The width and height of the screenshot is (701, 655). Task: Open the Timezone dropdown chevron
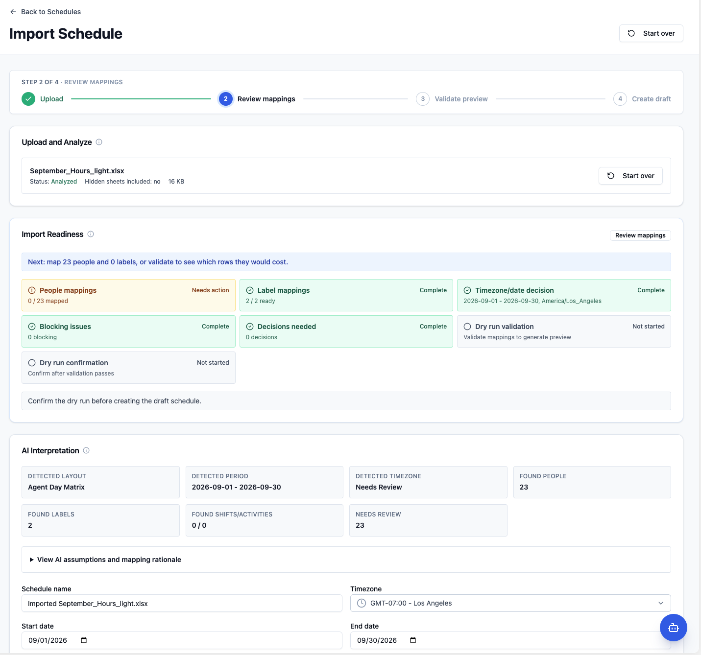click(x=661, y=603)
